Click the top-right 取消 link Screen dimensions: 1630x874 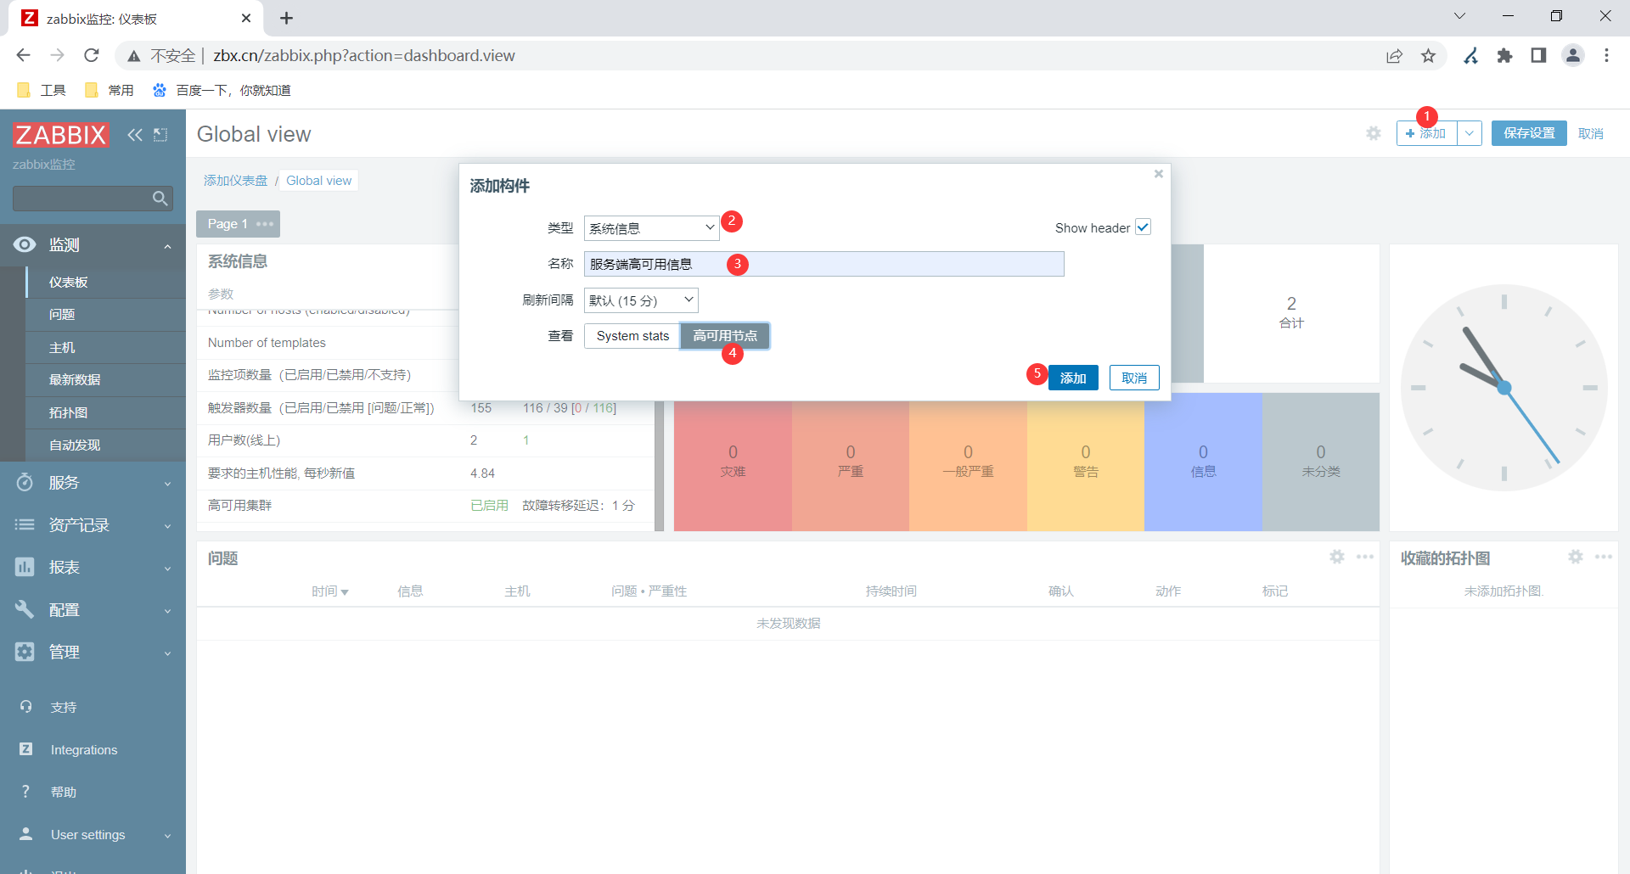point(1591,134)
